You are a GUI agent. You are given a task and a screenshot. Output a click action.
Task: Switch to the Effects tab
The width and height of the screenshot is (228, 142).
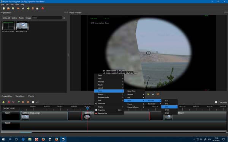pos(31,96)
